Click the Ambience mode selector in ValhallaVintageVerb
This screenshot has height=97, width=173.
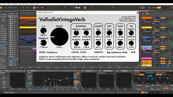[x=52, y=52]
